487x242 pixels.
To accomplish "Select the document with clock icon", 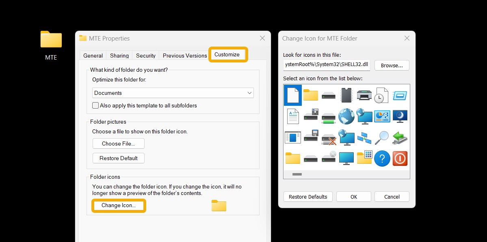I will tap(381, 95).
